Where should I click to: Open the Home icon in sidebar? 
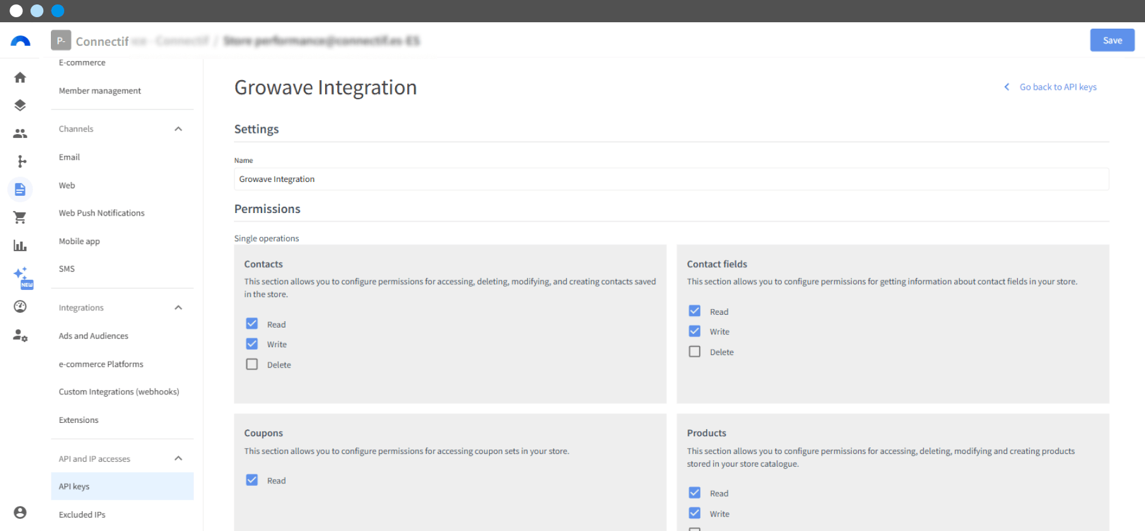point(20,78)
